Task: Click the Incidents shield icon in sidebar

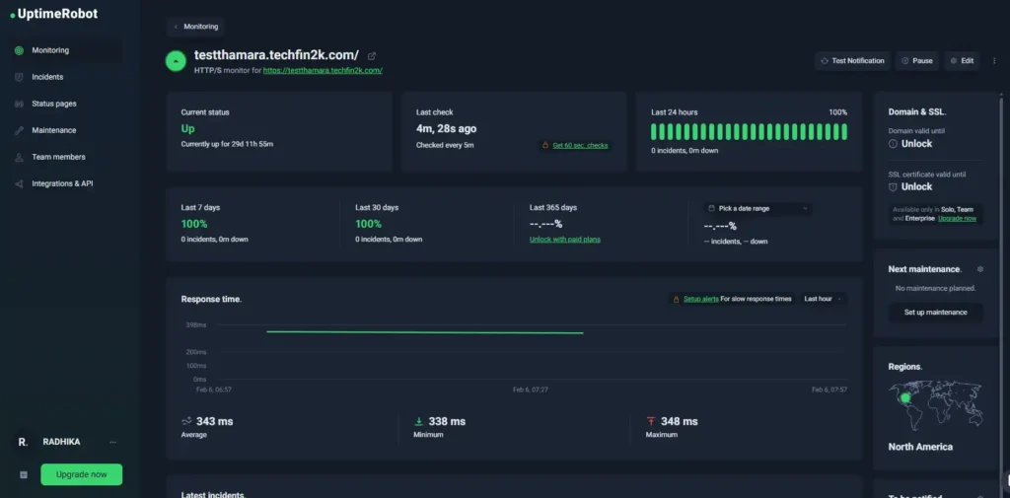Action: (x=20, y=77)
